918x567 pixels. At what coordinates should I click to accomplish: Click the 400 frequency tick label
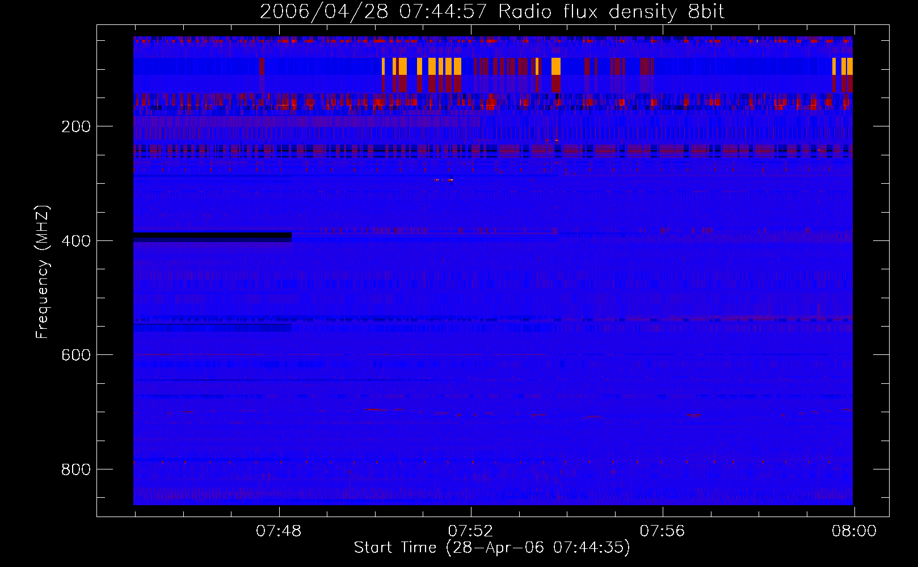(76, 241)
